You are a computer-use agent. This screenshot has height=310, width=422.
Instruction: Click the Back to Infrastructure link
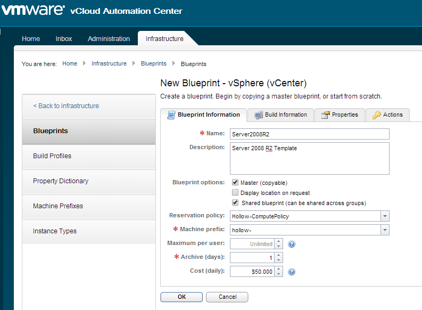[66, 106]
